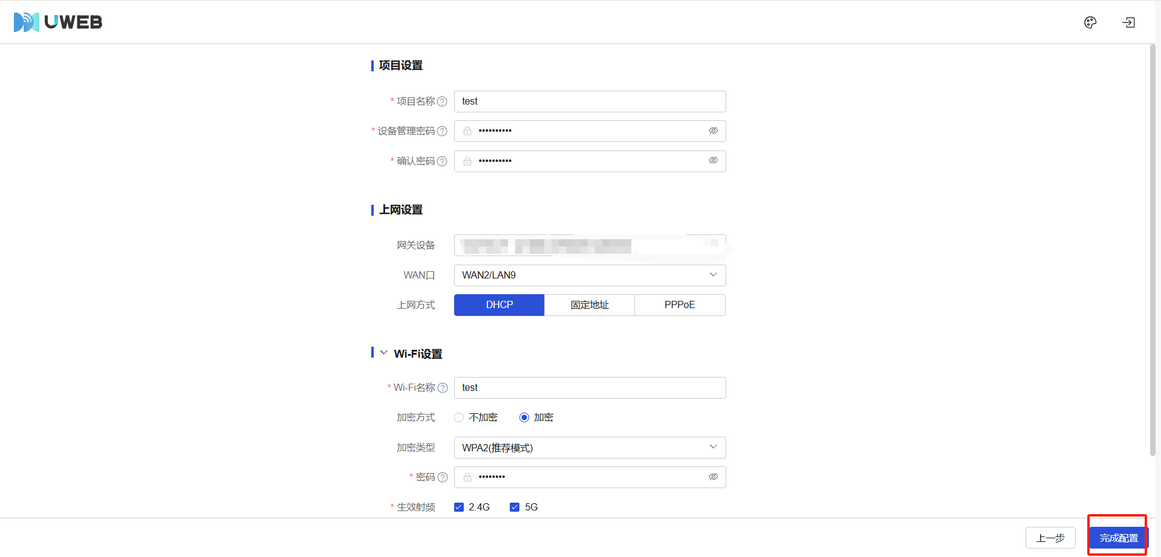Switch 上网方式 to 固定地址

pyautogui.click(x=590, y=305)
